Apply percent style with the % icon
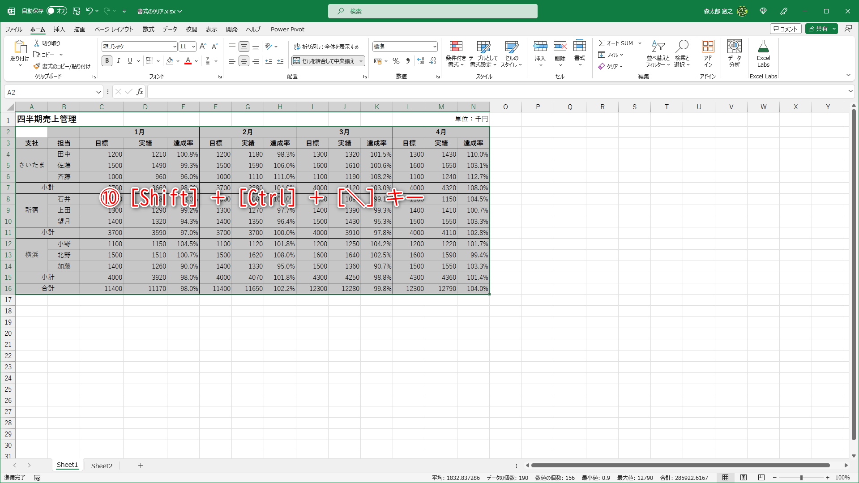This screenshot has height=483, width=859. [396, 61]
